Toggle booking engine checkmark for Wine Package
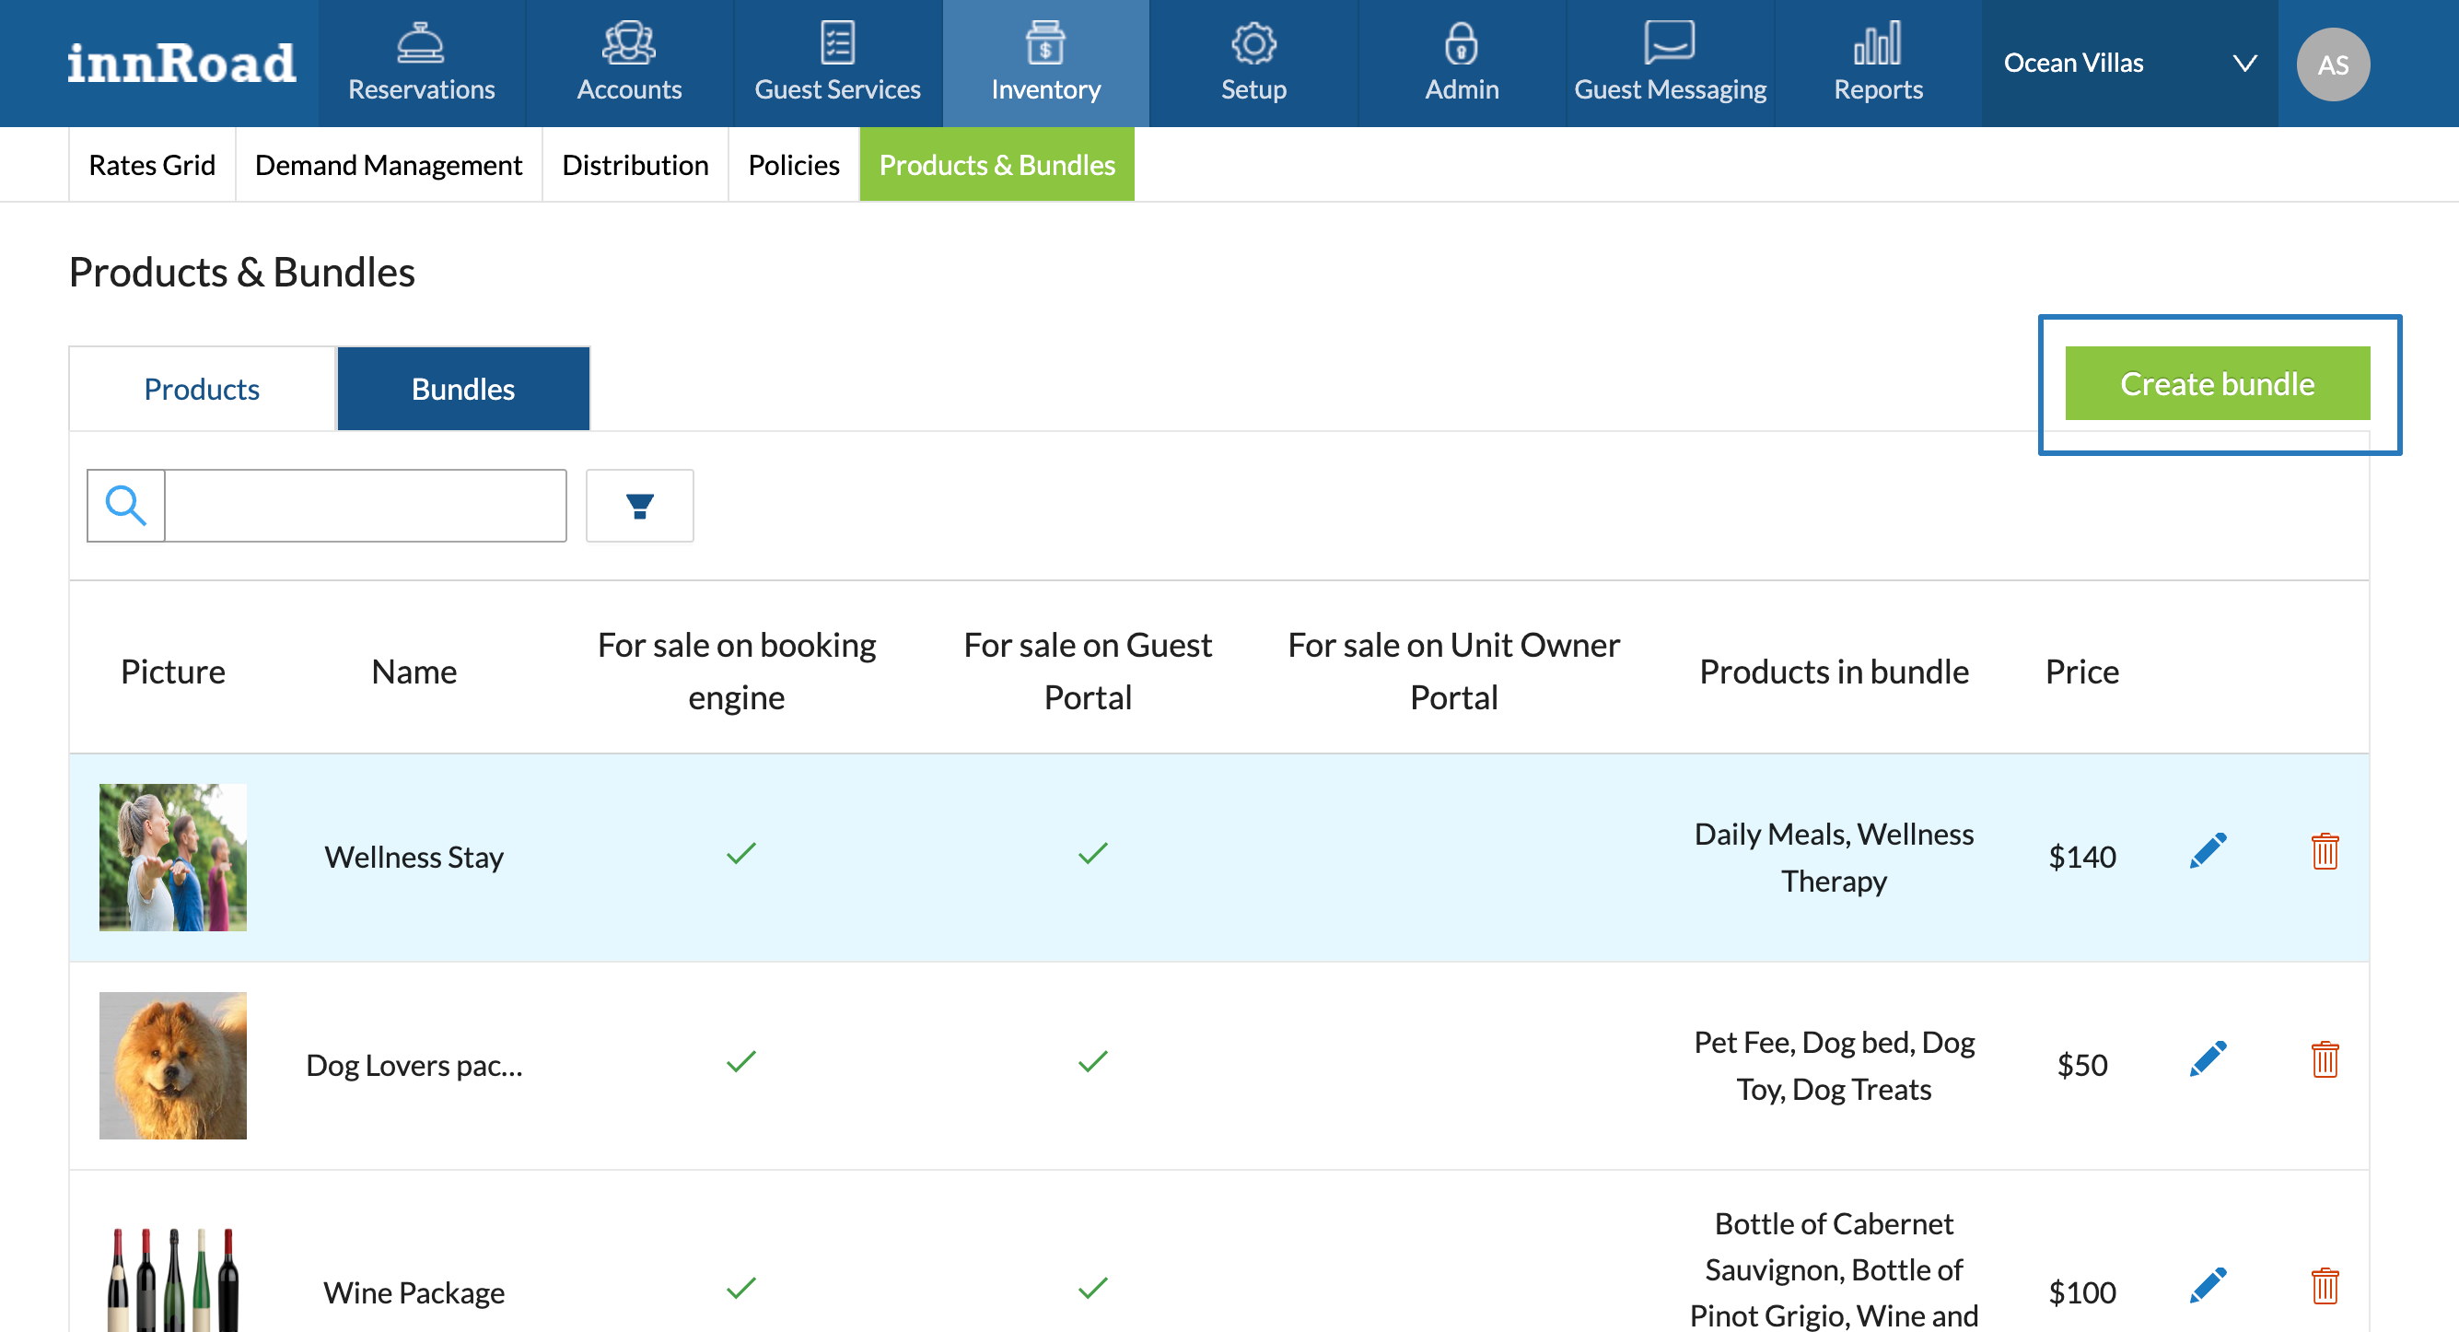This screenshot has height=1332, width=2459. coord(740,1288)
